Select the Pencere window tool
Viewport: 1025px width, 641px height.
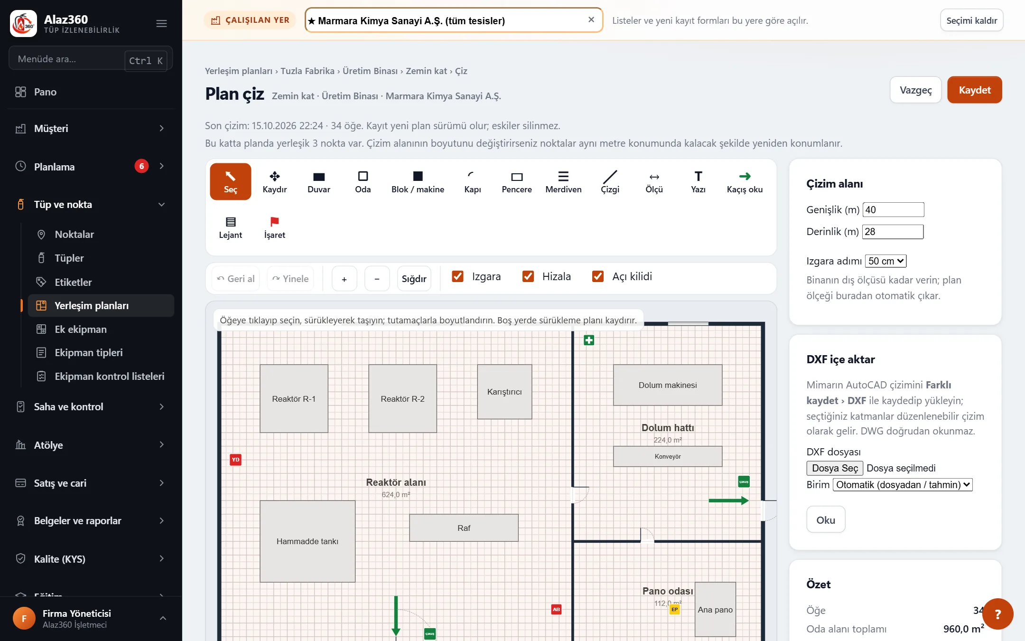(517, 181)
